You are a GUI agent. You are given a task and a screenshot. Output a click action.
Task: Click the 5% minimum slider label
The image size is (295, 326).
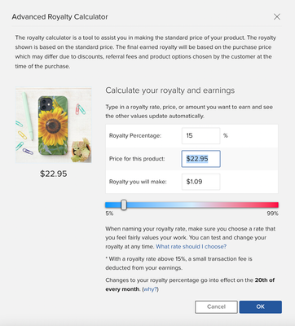point(109,214)
